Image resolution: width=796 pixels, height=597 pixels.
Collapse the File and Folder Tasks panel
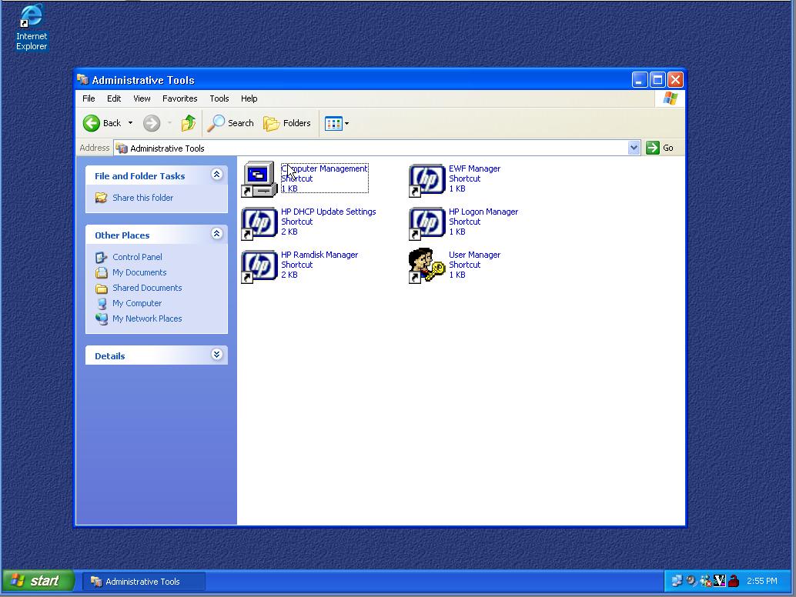pyautogui.click(x=217, y=175)
